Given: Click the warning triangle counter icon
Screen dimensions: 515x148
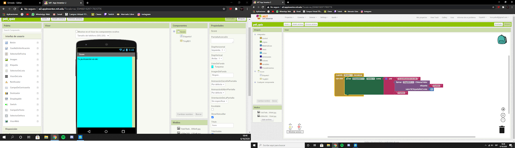Looking at the screenshot, I should coord(290,127).
